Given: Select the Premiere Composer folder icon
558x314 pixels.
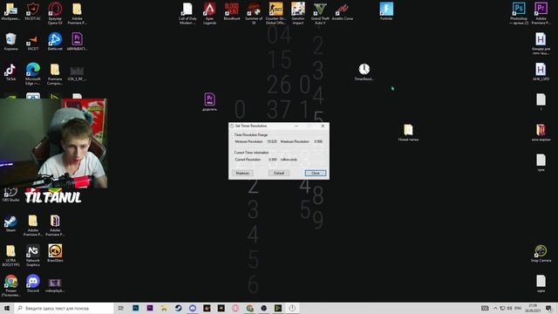Looking at the screenshot, I should pyautogui.click(x=55, y=73).
